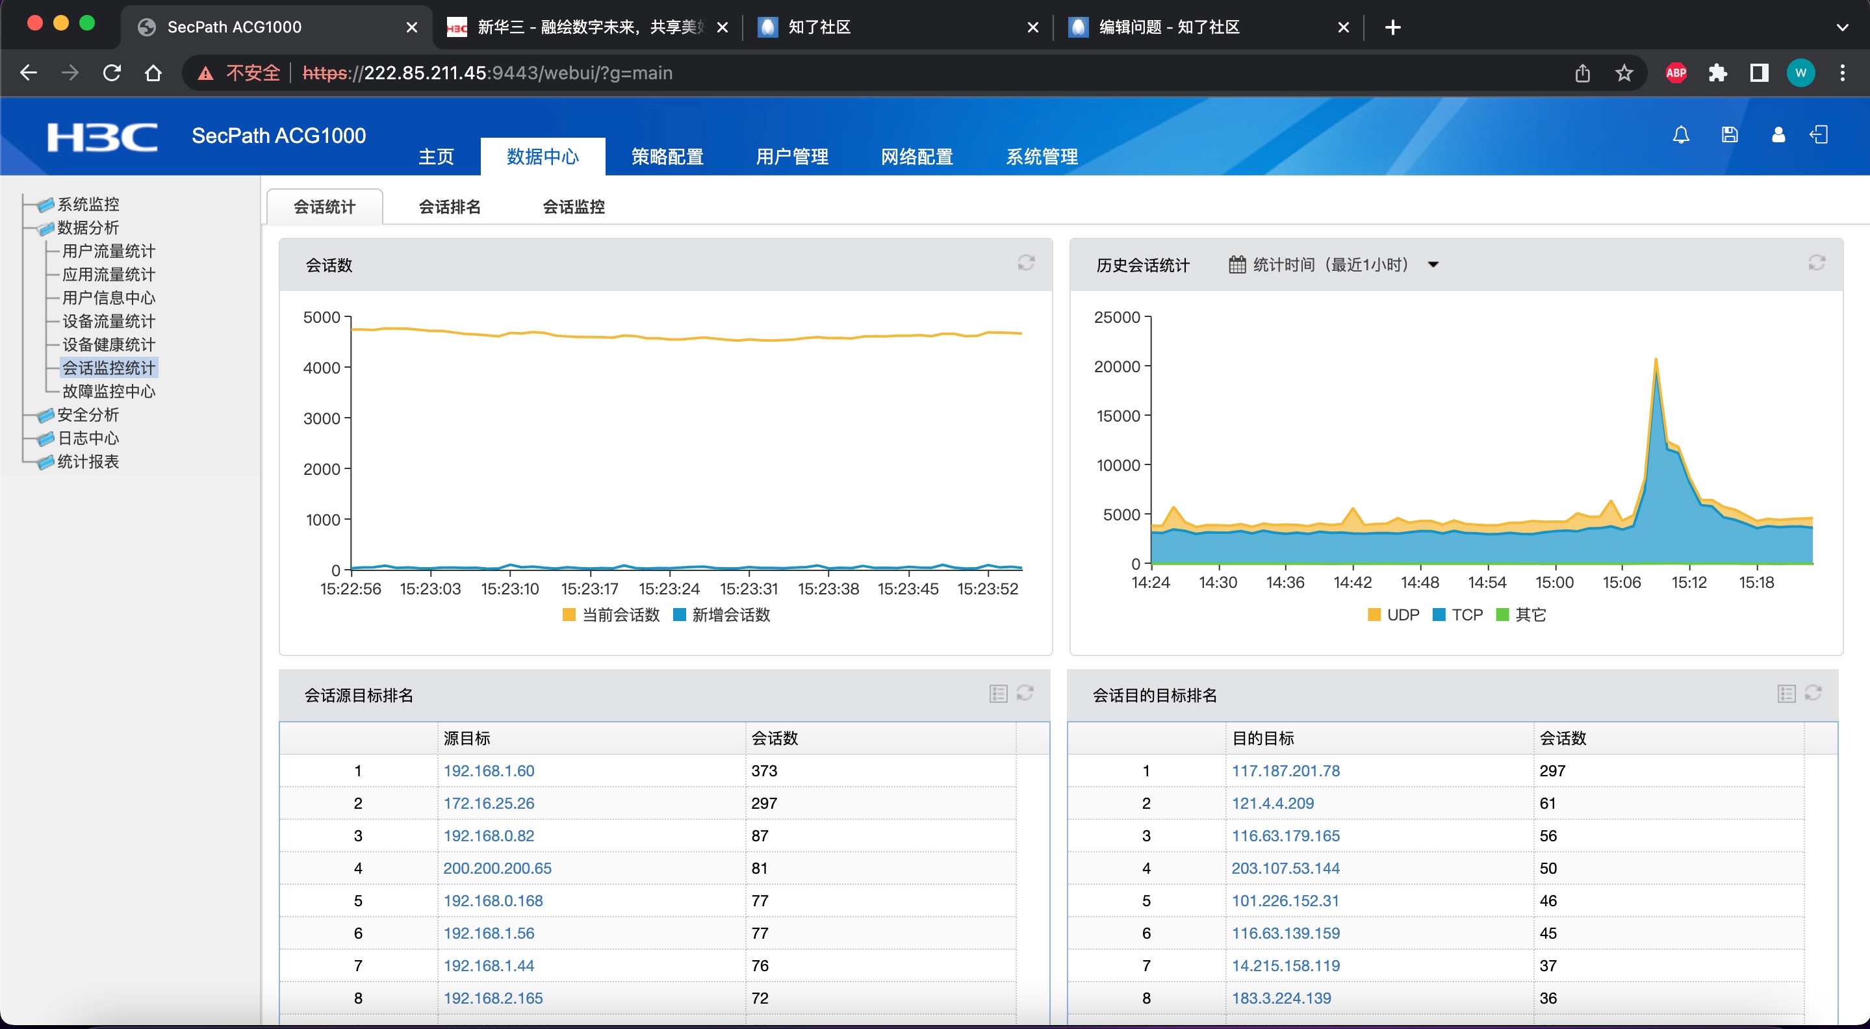Switch to the 会话排名 tab
The height and width of the screenshot is (1029, 1870).
click(450, 207)
